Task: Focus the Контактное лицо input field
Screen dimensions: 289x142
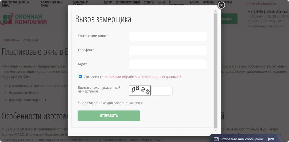Action: click(168, 36)
